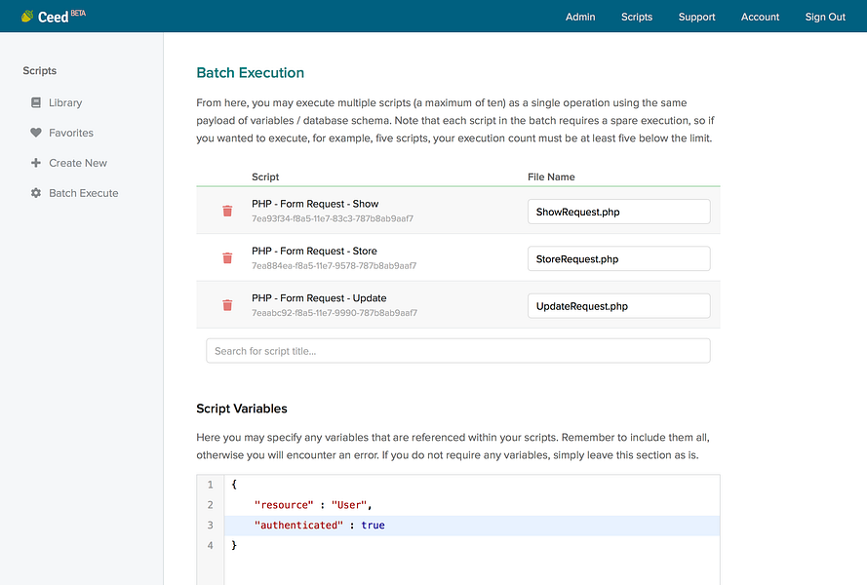
Task: Open Account settings in the header
Action: (x=760, y=17)
